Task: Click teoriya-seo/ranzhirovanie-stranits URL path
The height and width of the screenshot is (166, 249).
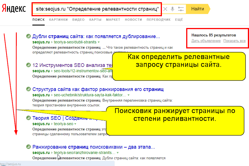Action: [x=85, y=153]
